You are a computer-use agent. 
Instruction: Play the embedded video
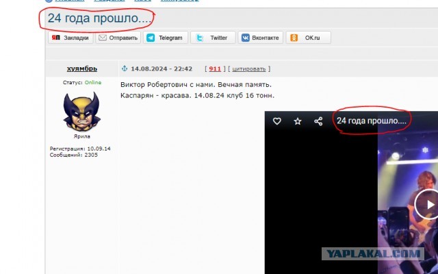(429, 204)
